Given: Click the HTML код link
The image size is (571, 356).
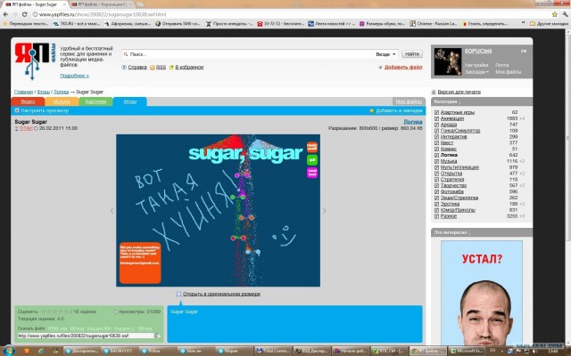Looking at the screenshot, I should tap(57, 328).
